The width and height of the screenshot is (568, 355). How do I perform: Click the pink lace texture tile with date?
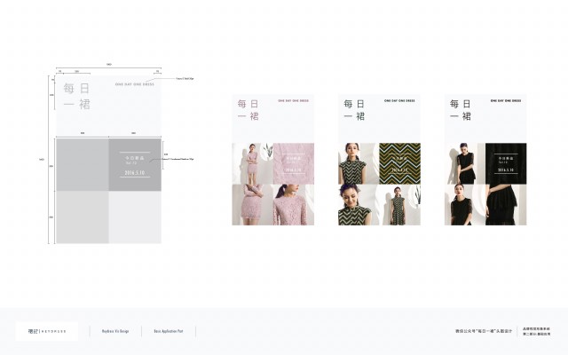294,163
